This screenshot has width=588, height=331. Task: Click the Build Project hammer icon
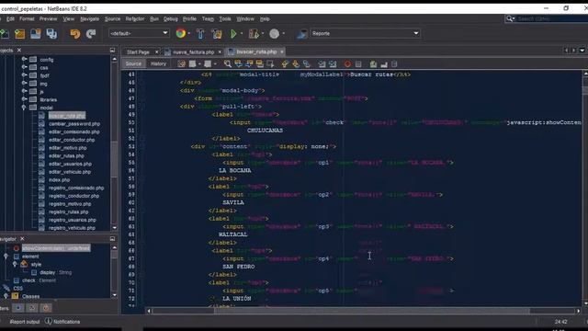200,34
